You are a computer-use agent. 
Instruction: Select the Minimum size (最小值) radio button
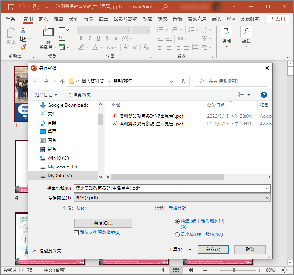tap(177, 235)
